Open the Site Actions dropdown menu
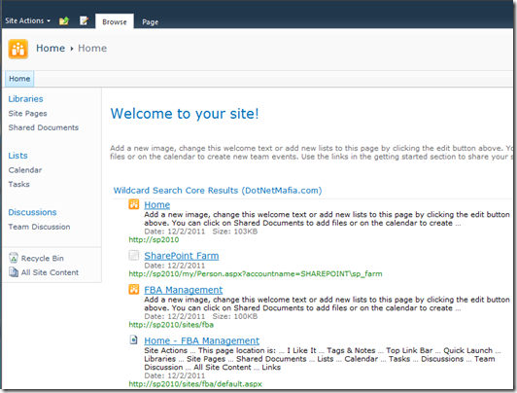 click(x=27, y=20)
